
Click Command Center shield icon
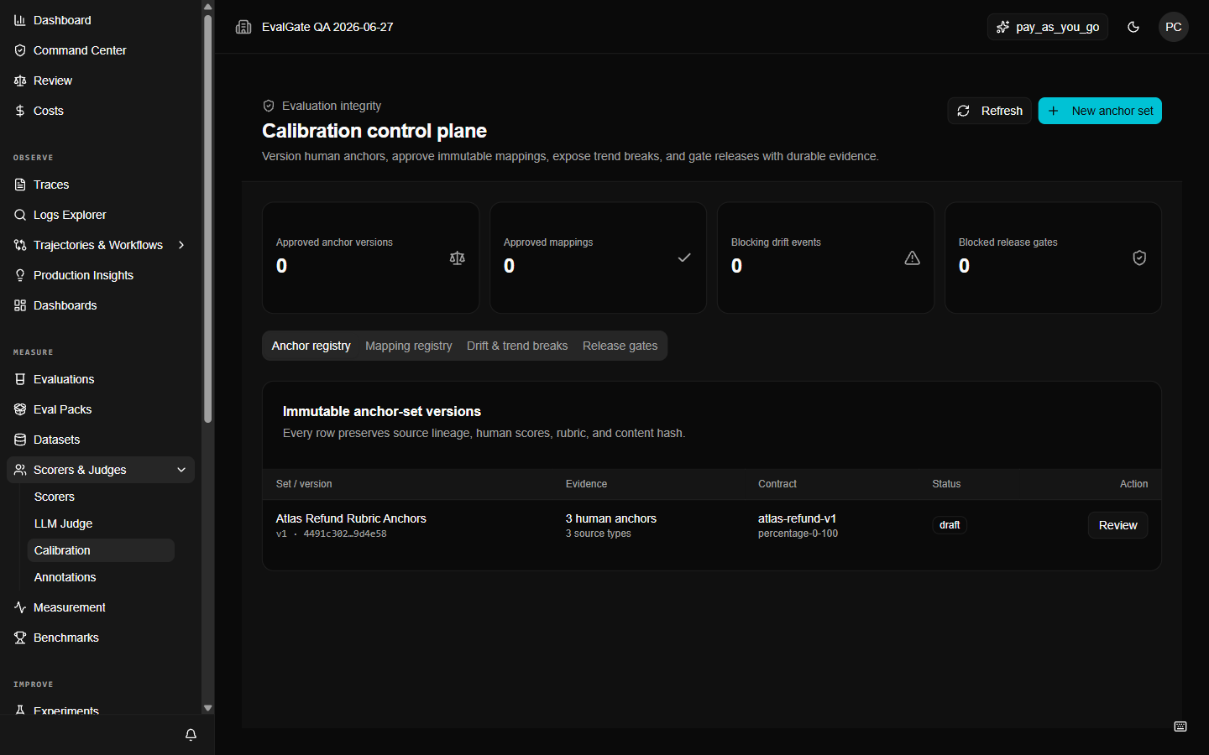click(x=20, y=50)
